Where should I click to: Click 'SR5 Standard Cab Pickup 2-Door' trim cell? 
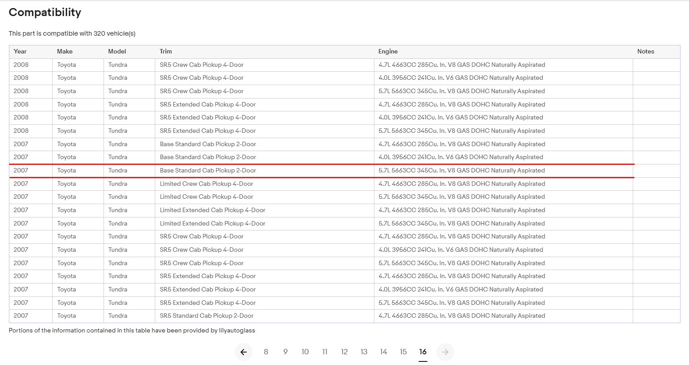[x=265, y=316]
